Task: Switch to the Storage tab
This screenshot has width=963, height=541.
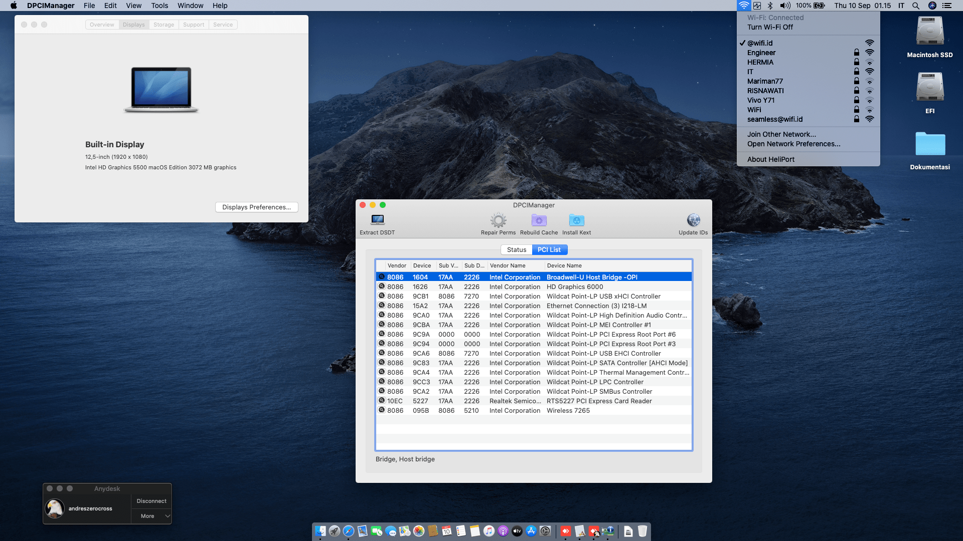Action: (x=164, y=25)
